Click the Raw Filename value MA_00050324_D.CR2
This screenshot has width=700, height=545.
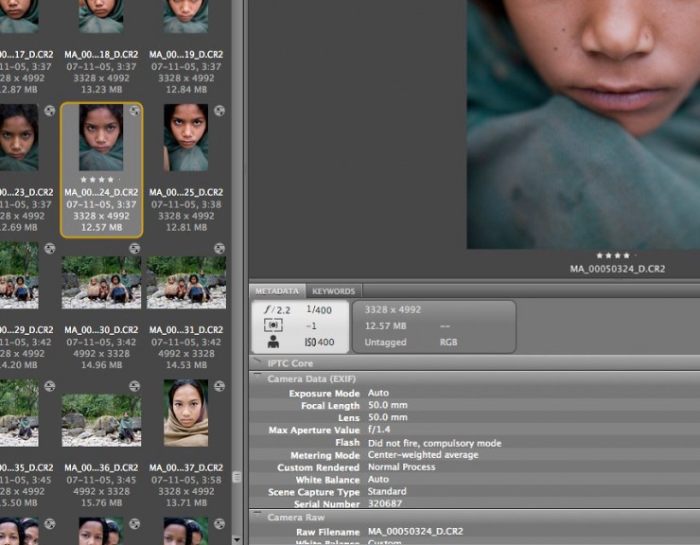415,532
